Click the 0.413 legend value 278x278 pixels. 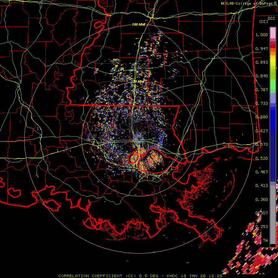pyautogui.click(x=262, y=186)
